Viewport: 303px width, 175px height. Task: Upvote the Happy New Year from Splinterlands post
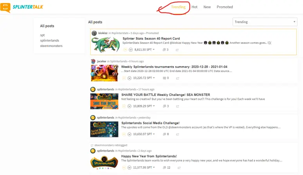click(x=124, y=168)
